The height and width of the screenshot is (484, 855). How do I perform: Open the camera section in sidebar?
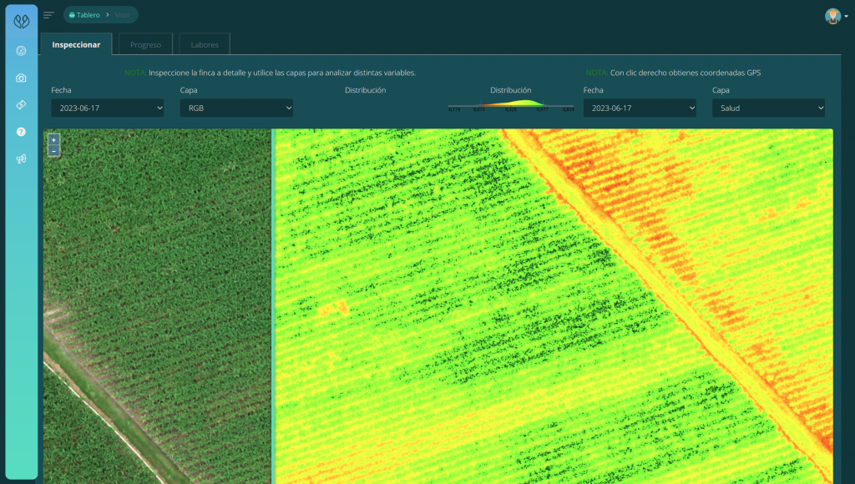[21, 78]
